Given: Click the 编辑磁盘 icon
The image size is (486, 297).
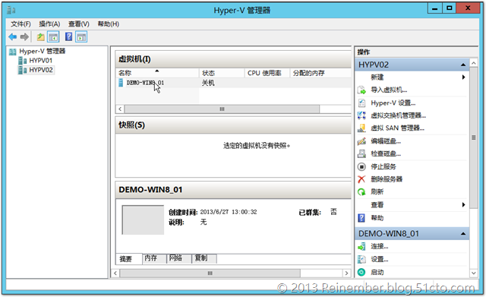Looking at the screenshot, I should pyautogui.click(x=361, y=141).
